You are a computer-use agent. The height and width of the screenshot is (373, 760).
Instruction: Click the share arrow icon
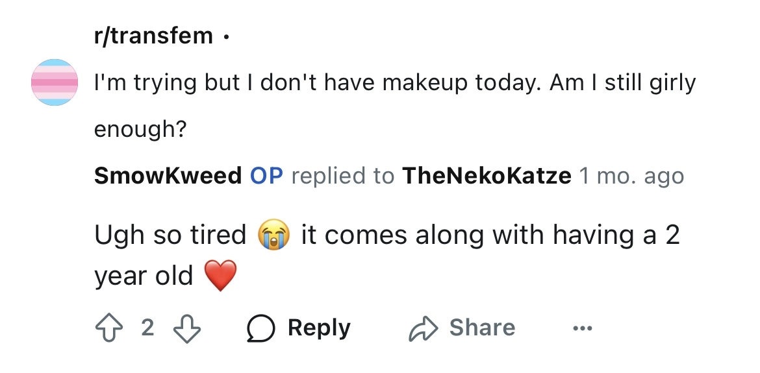click(422, 328)
